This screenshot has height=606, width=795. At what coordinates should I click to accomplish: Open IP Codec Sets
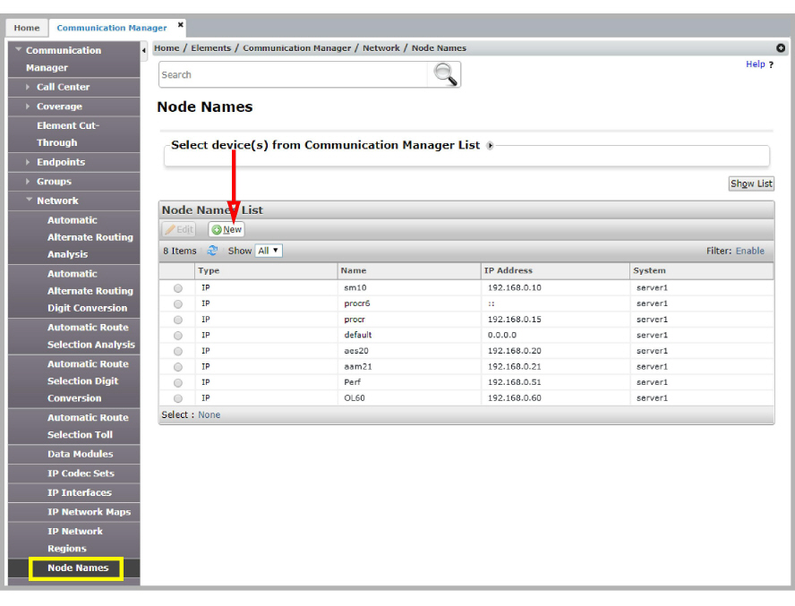[x=74, y=474]
